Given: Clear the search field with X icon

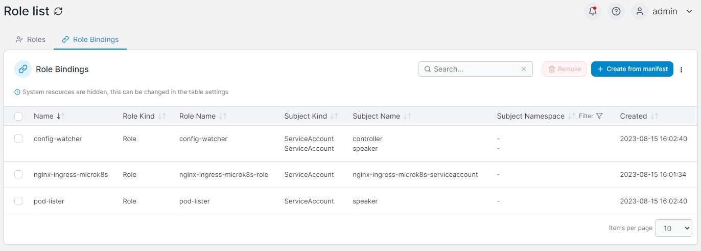Looking at the screenshot, I should coord(524,69).
